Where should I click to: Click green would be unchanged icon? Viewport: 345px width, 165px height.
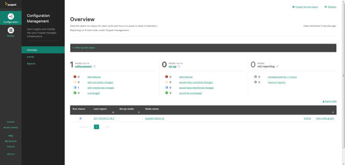(x=166, y=93)
